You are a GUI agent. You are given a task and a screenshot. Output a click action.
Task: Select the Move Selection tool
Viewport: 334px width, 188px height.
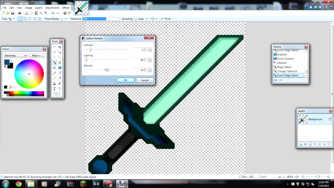60,52
